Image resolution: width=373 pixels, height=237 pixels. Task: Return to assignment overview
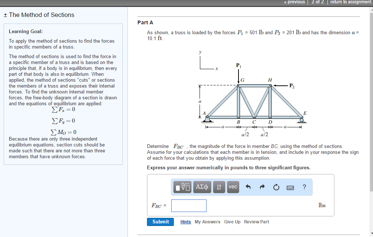(350, 2)
